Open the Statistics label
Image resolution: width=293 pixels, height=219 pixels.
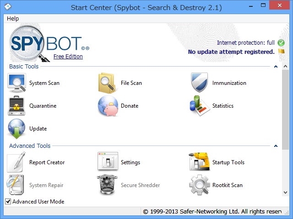(x=223, y=106)
